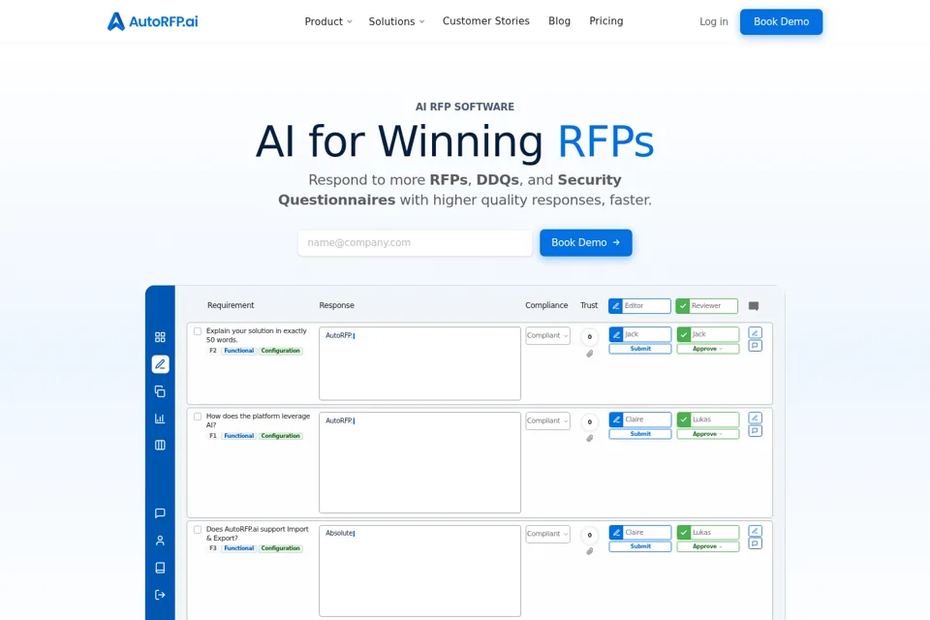Open Approve dropdown in platform leverage AI row
930x620 pixels.
click(x=707, y=434)
